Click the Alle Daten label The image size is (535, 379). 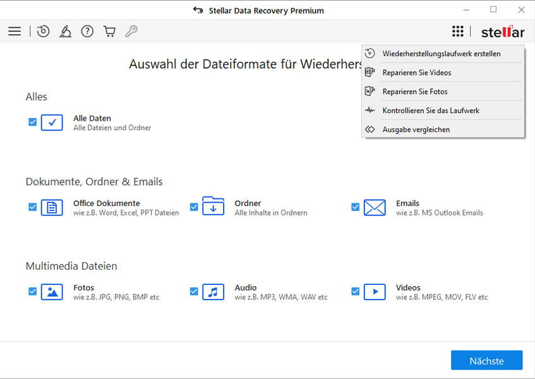point(92,118)
